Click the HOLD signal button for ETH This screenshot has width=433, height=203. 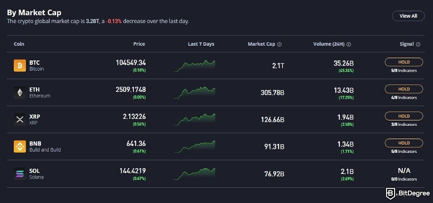404,89
